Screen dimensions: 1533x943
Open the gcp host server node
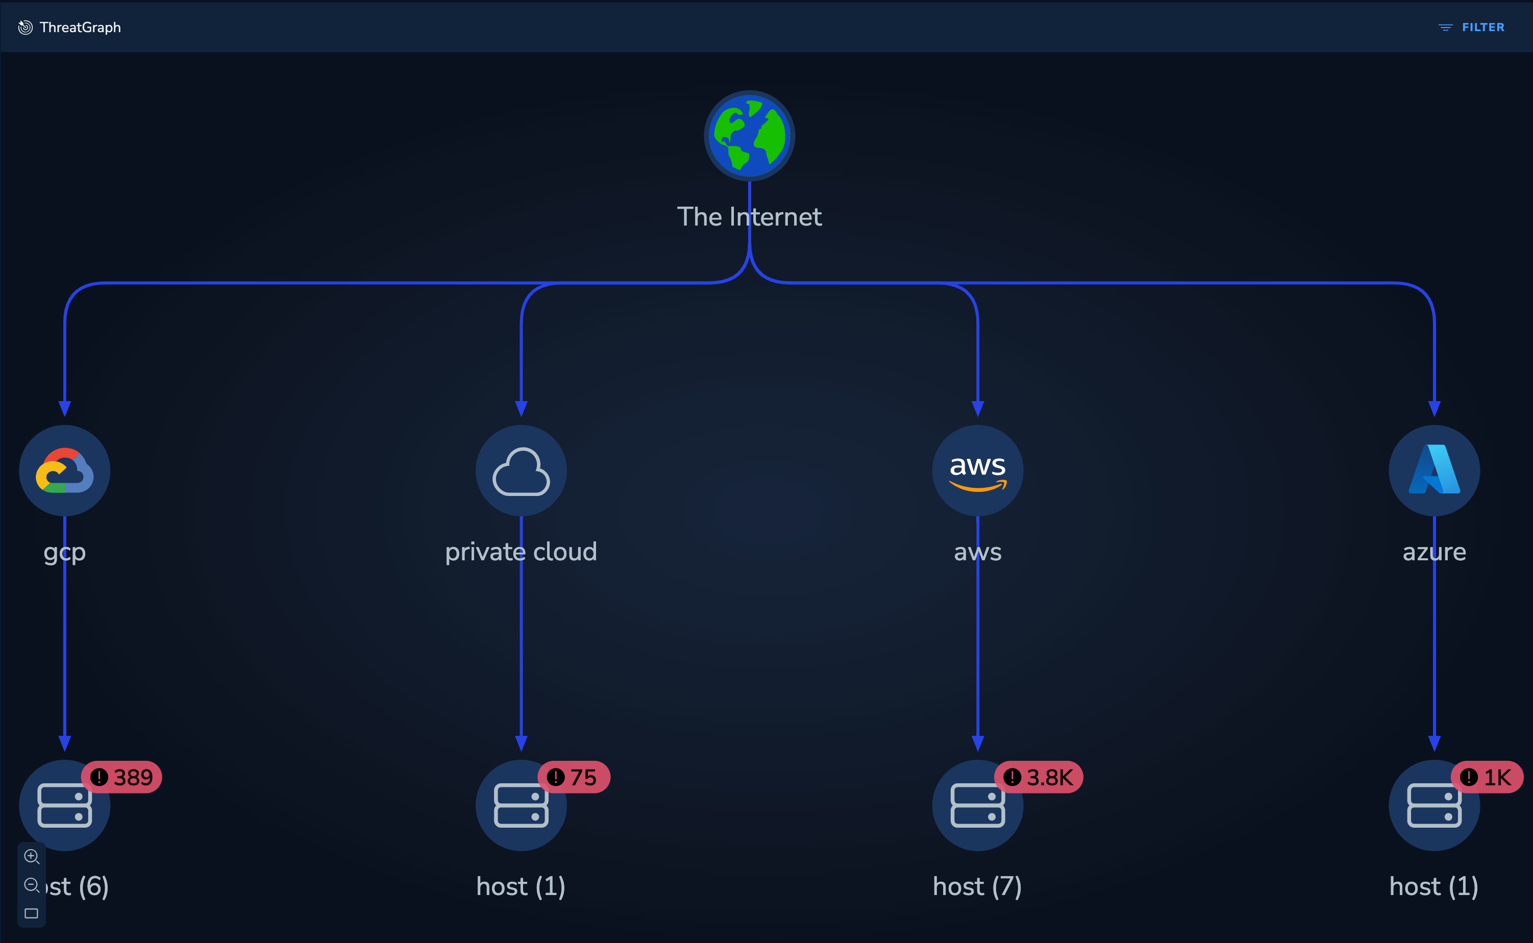(65, 805)
